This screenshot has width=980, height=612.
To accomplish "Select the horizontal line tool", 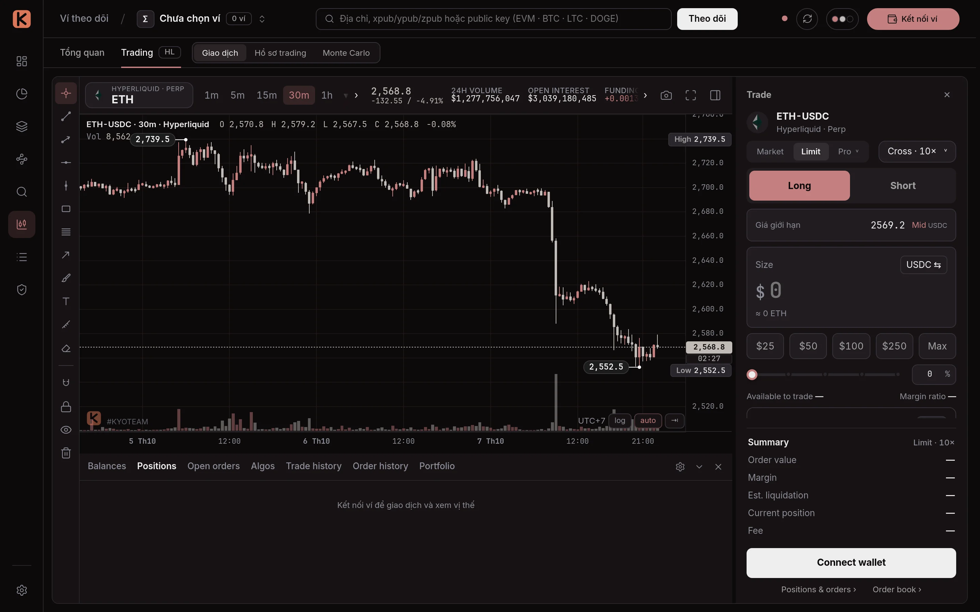I will pyautogui.click(x=66, y=163).
